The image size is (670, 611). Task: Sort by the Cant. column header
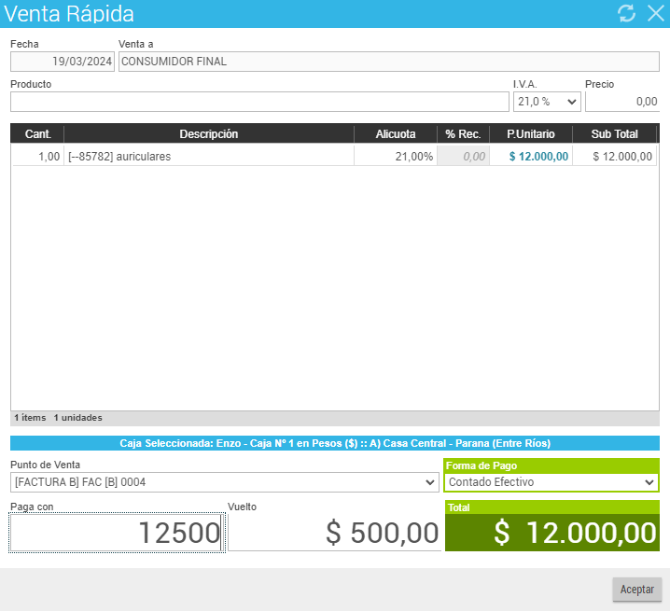click(x=37, y=134)
